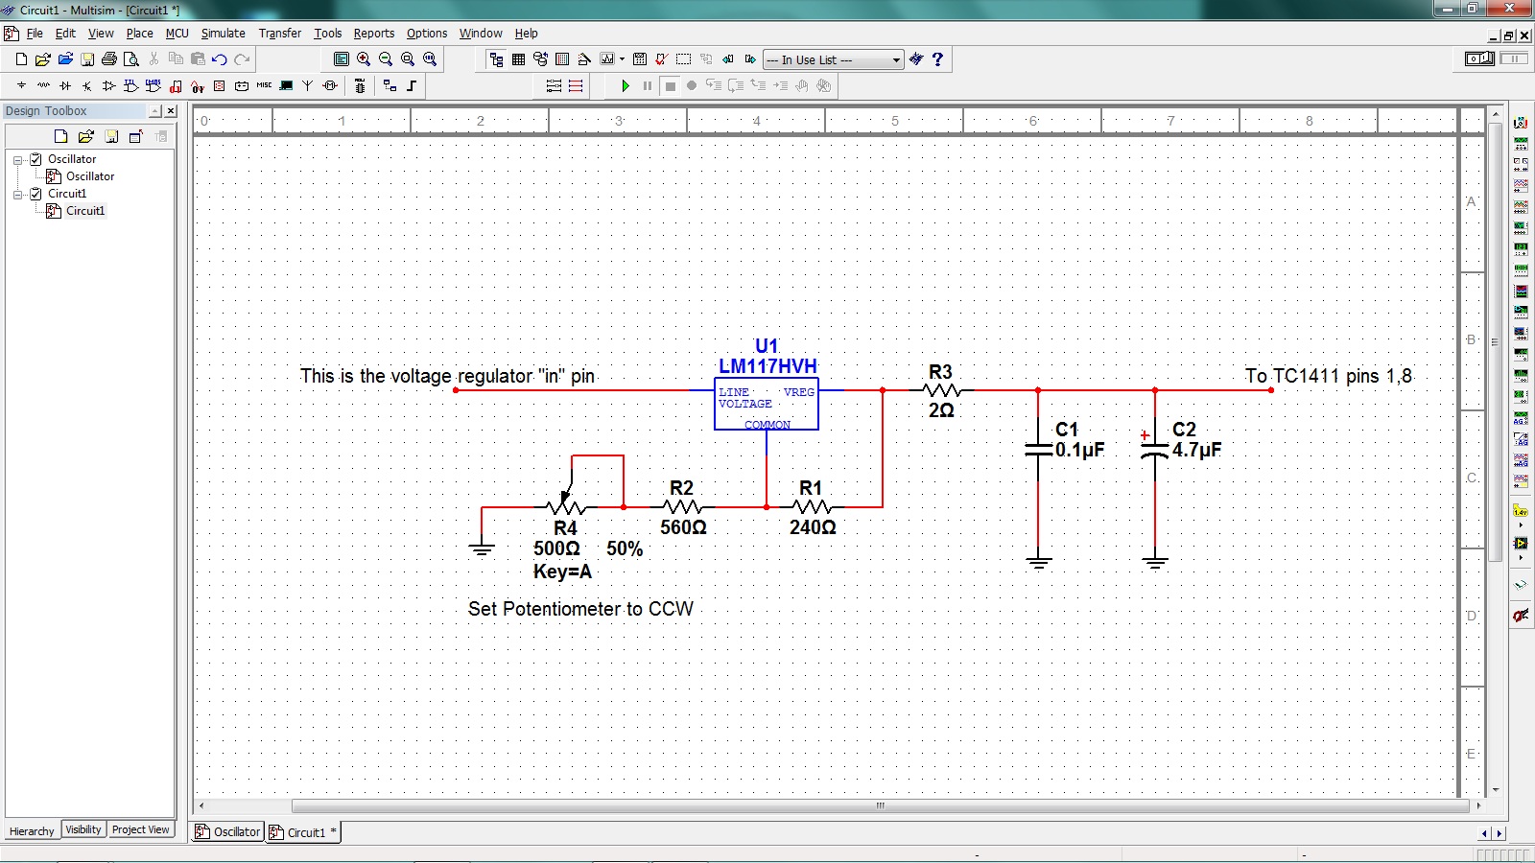Open the Transfer menu
The image size is (1535, 863).
(279, 33)
